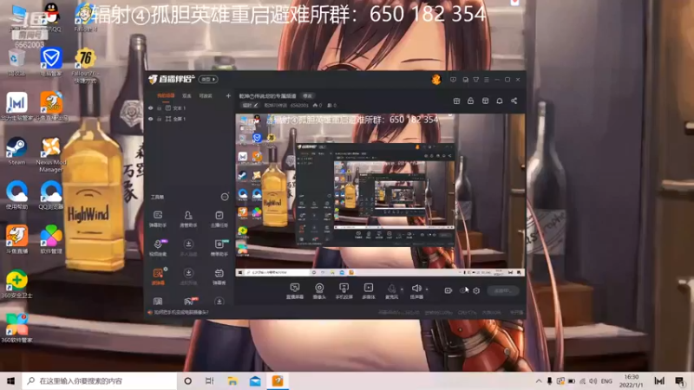Click the unlock padlock icon in room toolbar
The width and height of the screenshot is (694, 390).
[x=470, y=101]
